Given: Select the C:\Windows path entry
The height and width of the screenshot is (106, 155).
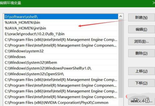Looking at the screenshot, I should (x=61, y=57).
